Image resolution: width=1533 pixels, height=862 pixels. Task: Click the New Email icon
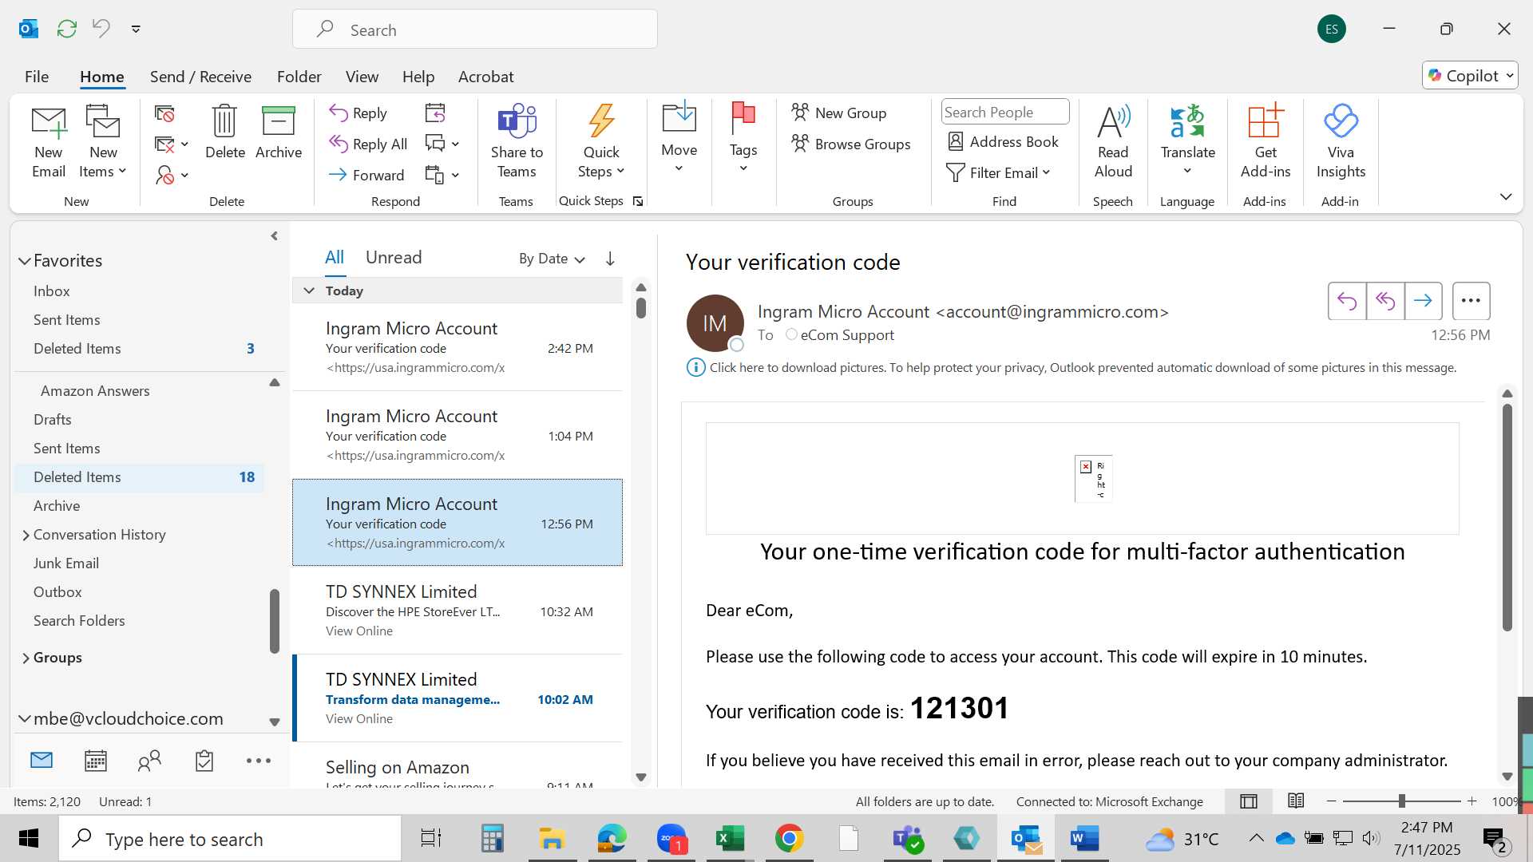tap(49, 142)
